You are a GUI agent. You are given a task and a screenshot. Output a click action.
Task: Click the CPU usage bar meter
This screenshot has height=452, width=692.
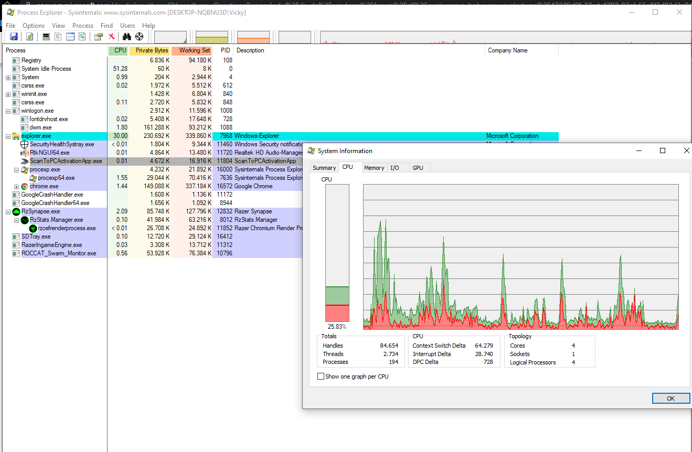(337, 253)
